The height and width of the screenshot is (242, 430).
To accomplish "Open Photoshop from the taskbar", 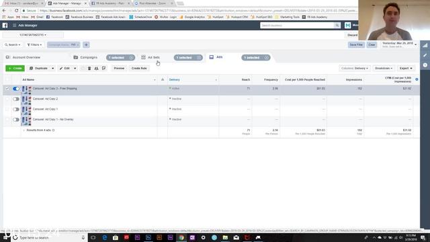I will click(148, 237).
